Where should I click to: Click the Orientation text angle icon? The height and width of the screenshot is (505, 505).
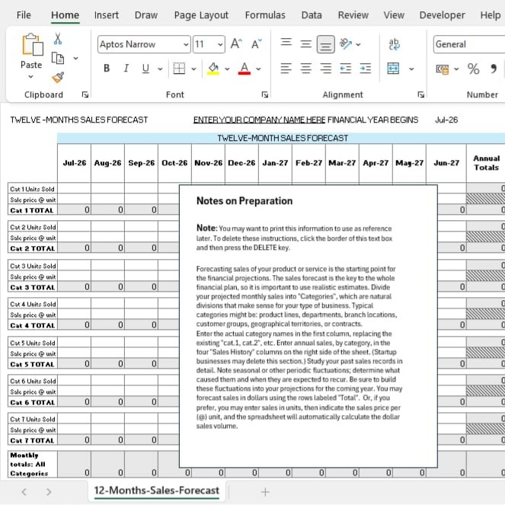click(346, 44)
